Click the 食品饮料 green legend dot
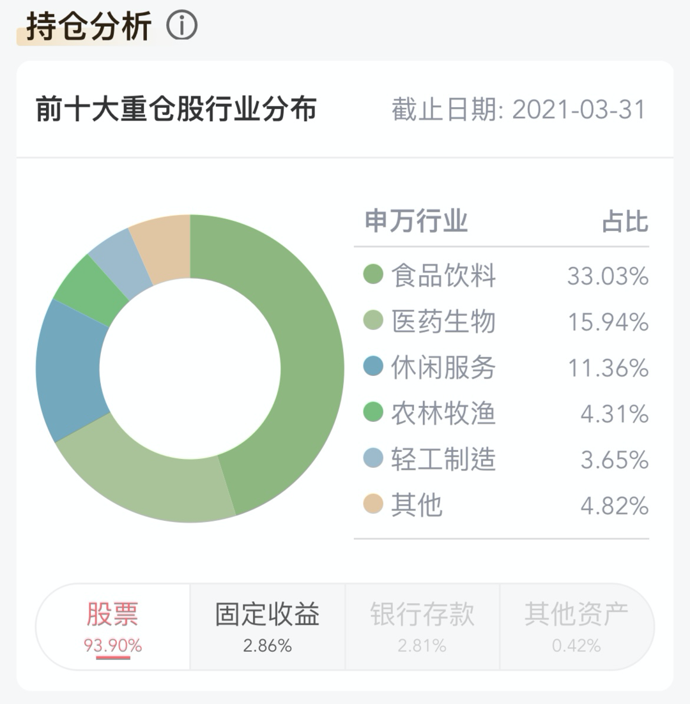Screen dimensions: 690x704 click(373, 274)
